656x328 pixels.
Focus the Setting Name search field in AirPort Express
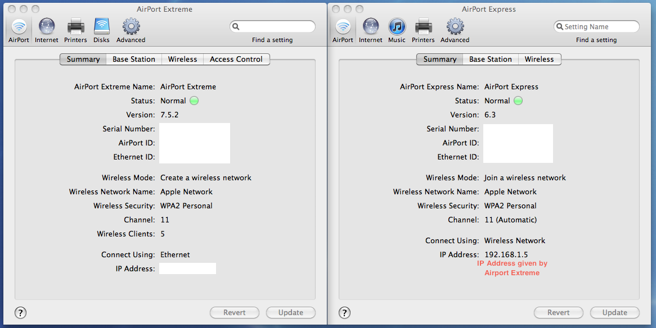[596, 27]
